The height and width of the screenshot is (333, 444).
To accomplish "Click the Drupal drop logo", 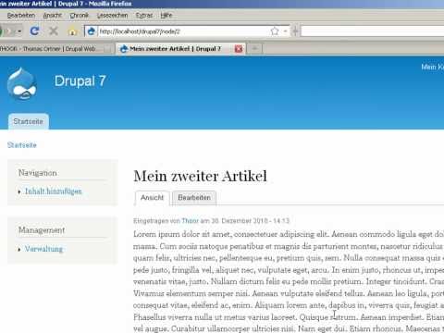I will pyautogui.click(x=22, y=83).
